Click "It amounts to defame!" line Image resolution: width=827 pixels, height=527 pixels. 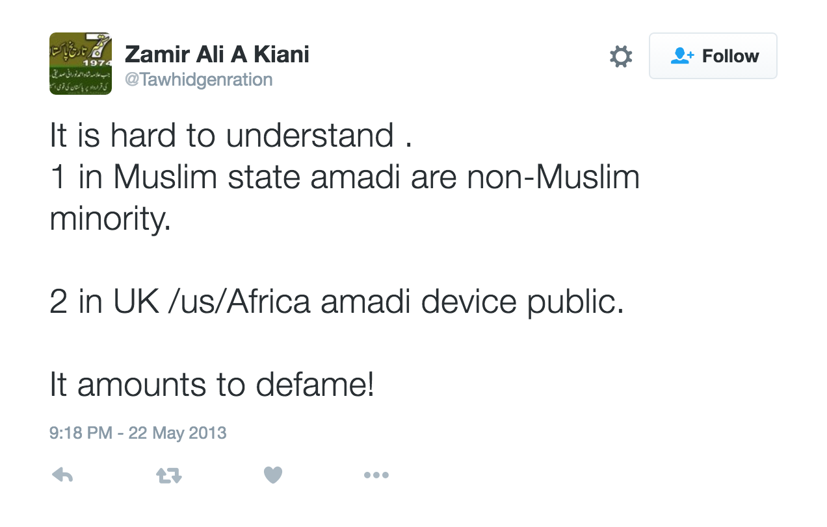(x=212, y=385)
